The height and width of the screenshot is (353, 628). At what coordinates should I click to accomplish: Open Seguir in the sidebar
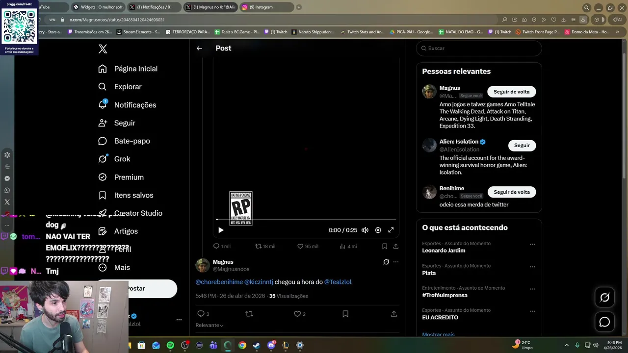117,123
